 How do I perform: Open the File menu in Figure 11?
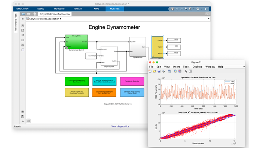(x=151, y=67)
